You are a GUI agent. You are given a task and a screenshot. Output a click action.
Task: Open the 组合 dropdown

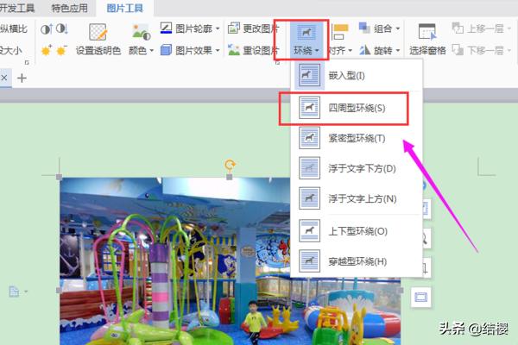point(379,28)
